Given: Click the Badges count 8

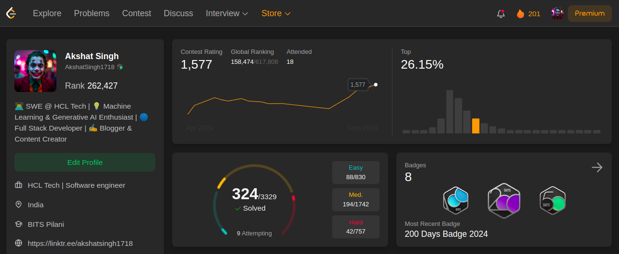Looking at the screenshot, I should pos(408,177).
